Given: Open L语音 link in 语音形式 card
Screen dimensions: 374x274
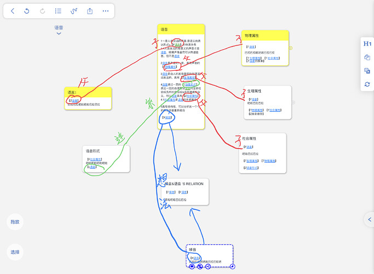Looking at the screenshot, I should [x=93, y=167].
